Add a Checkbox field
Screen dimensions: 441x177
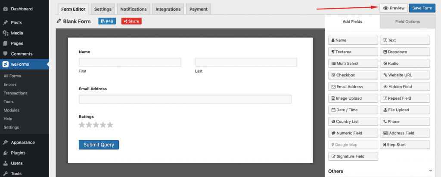353,75
